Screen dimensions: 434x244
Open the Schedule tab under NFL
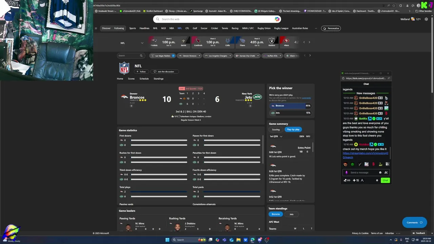click(x=144, y=79)
